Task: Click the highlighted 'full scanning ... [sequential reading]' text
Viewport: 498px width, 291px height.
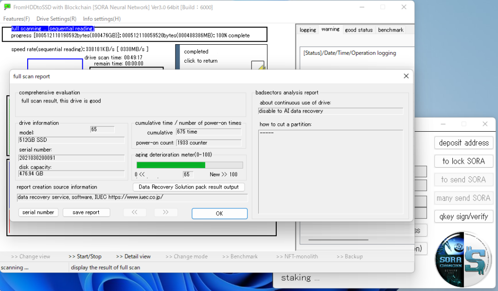Action: pos(53,29)
